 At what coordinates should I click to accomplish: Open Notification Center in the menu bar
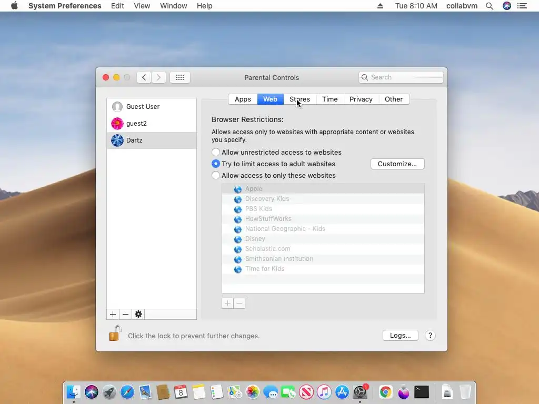[x=522, y=6]
